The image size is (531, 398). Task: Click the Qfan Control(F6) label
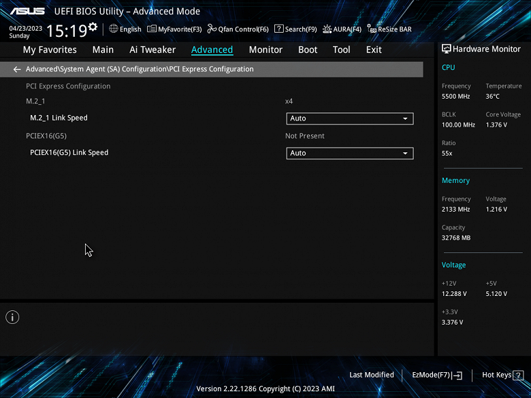tap(243, 29)
